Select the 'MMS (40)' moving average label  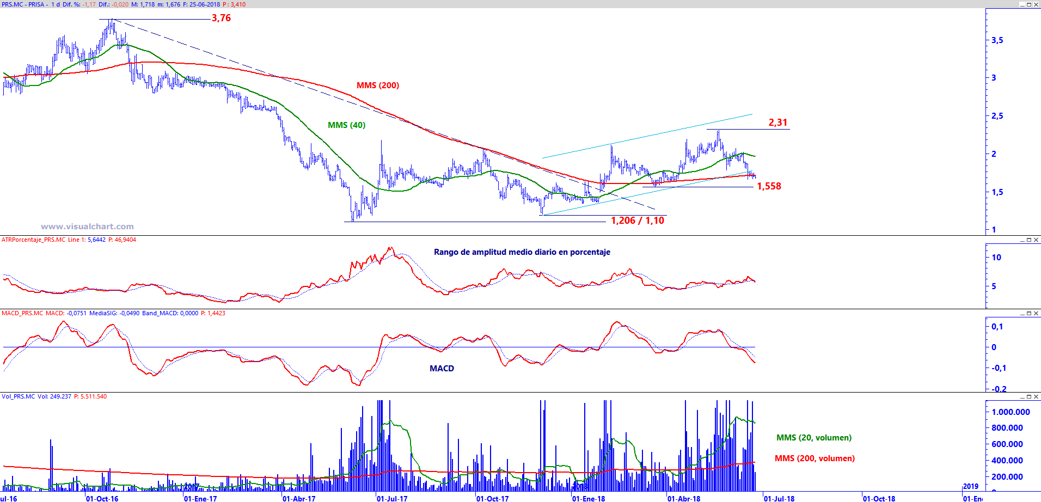pos(346,125)
